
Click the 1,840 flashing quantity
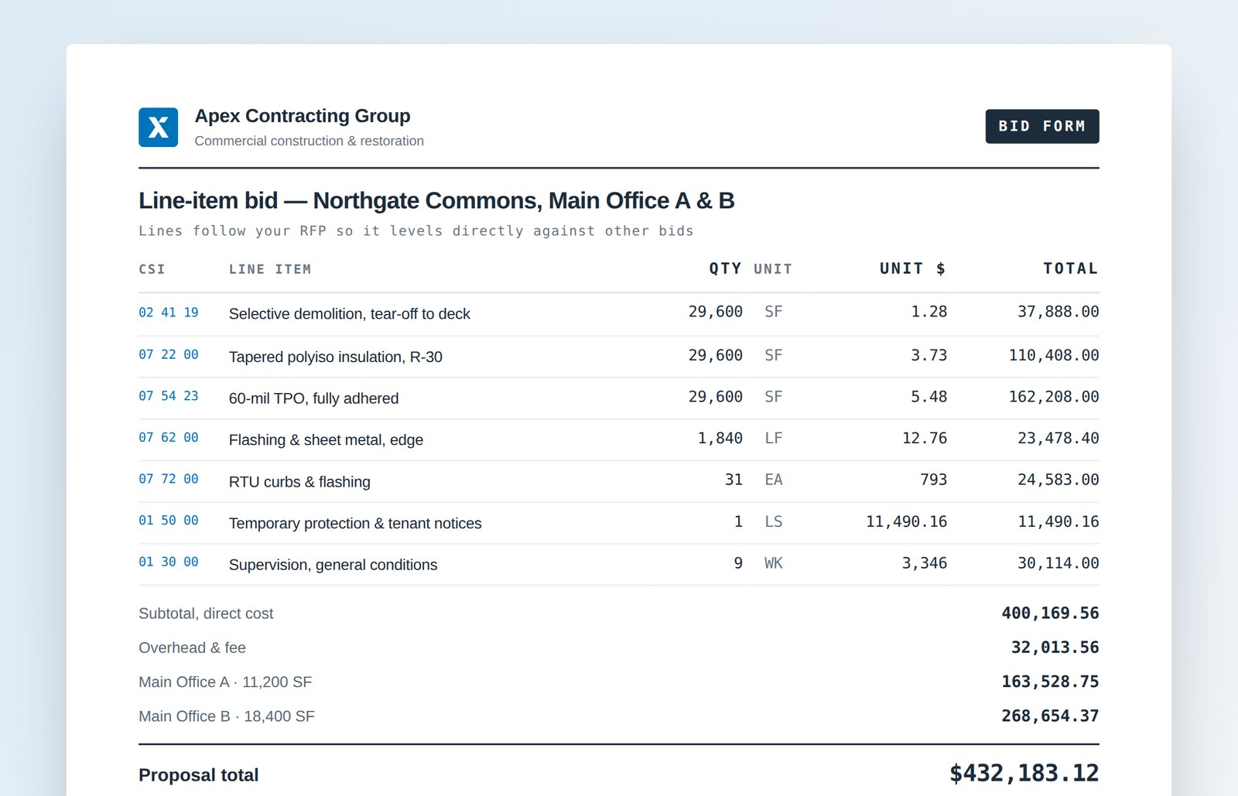point(720,439)
